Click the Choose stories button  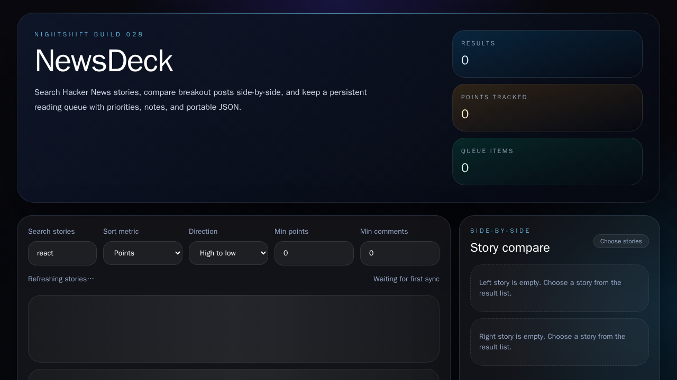(x=621, y=241)
